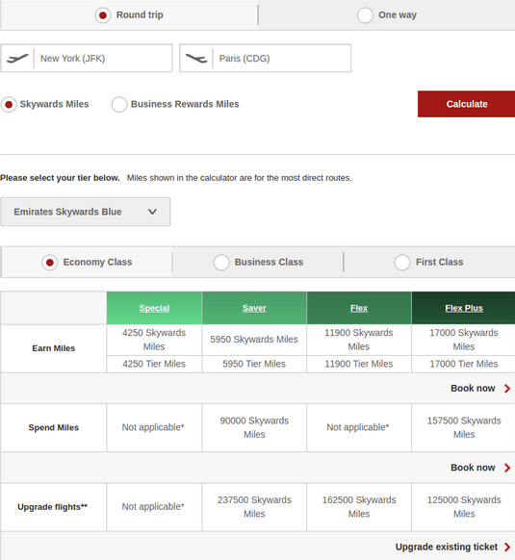Viewport: 515px width, 560px height.
Task: Open the Special fare header link
Action: coord(154,308)
